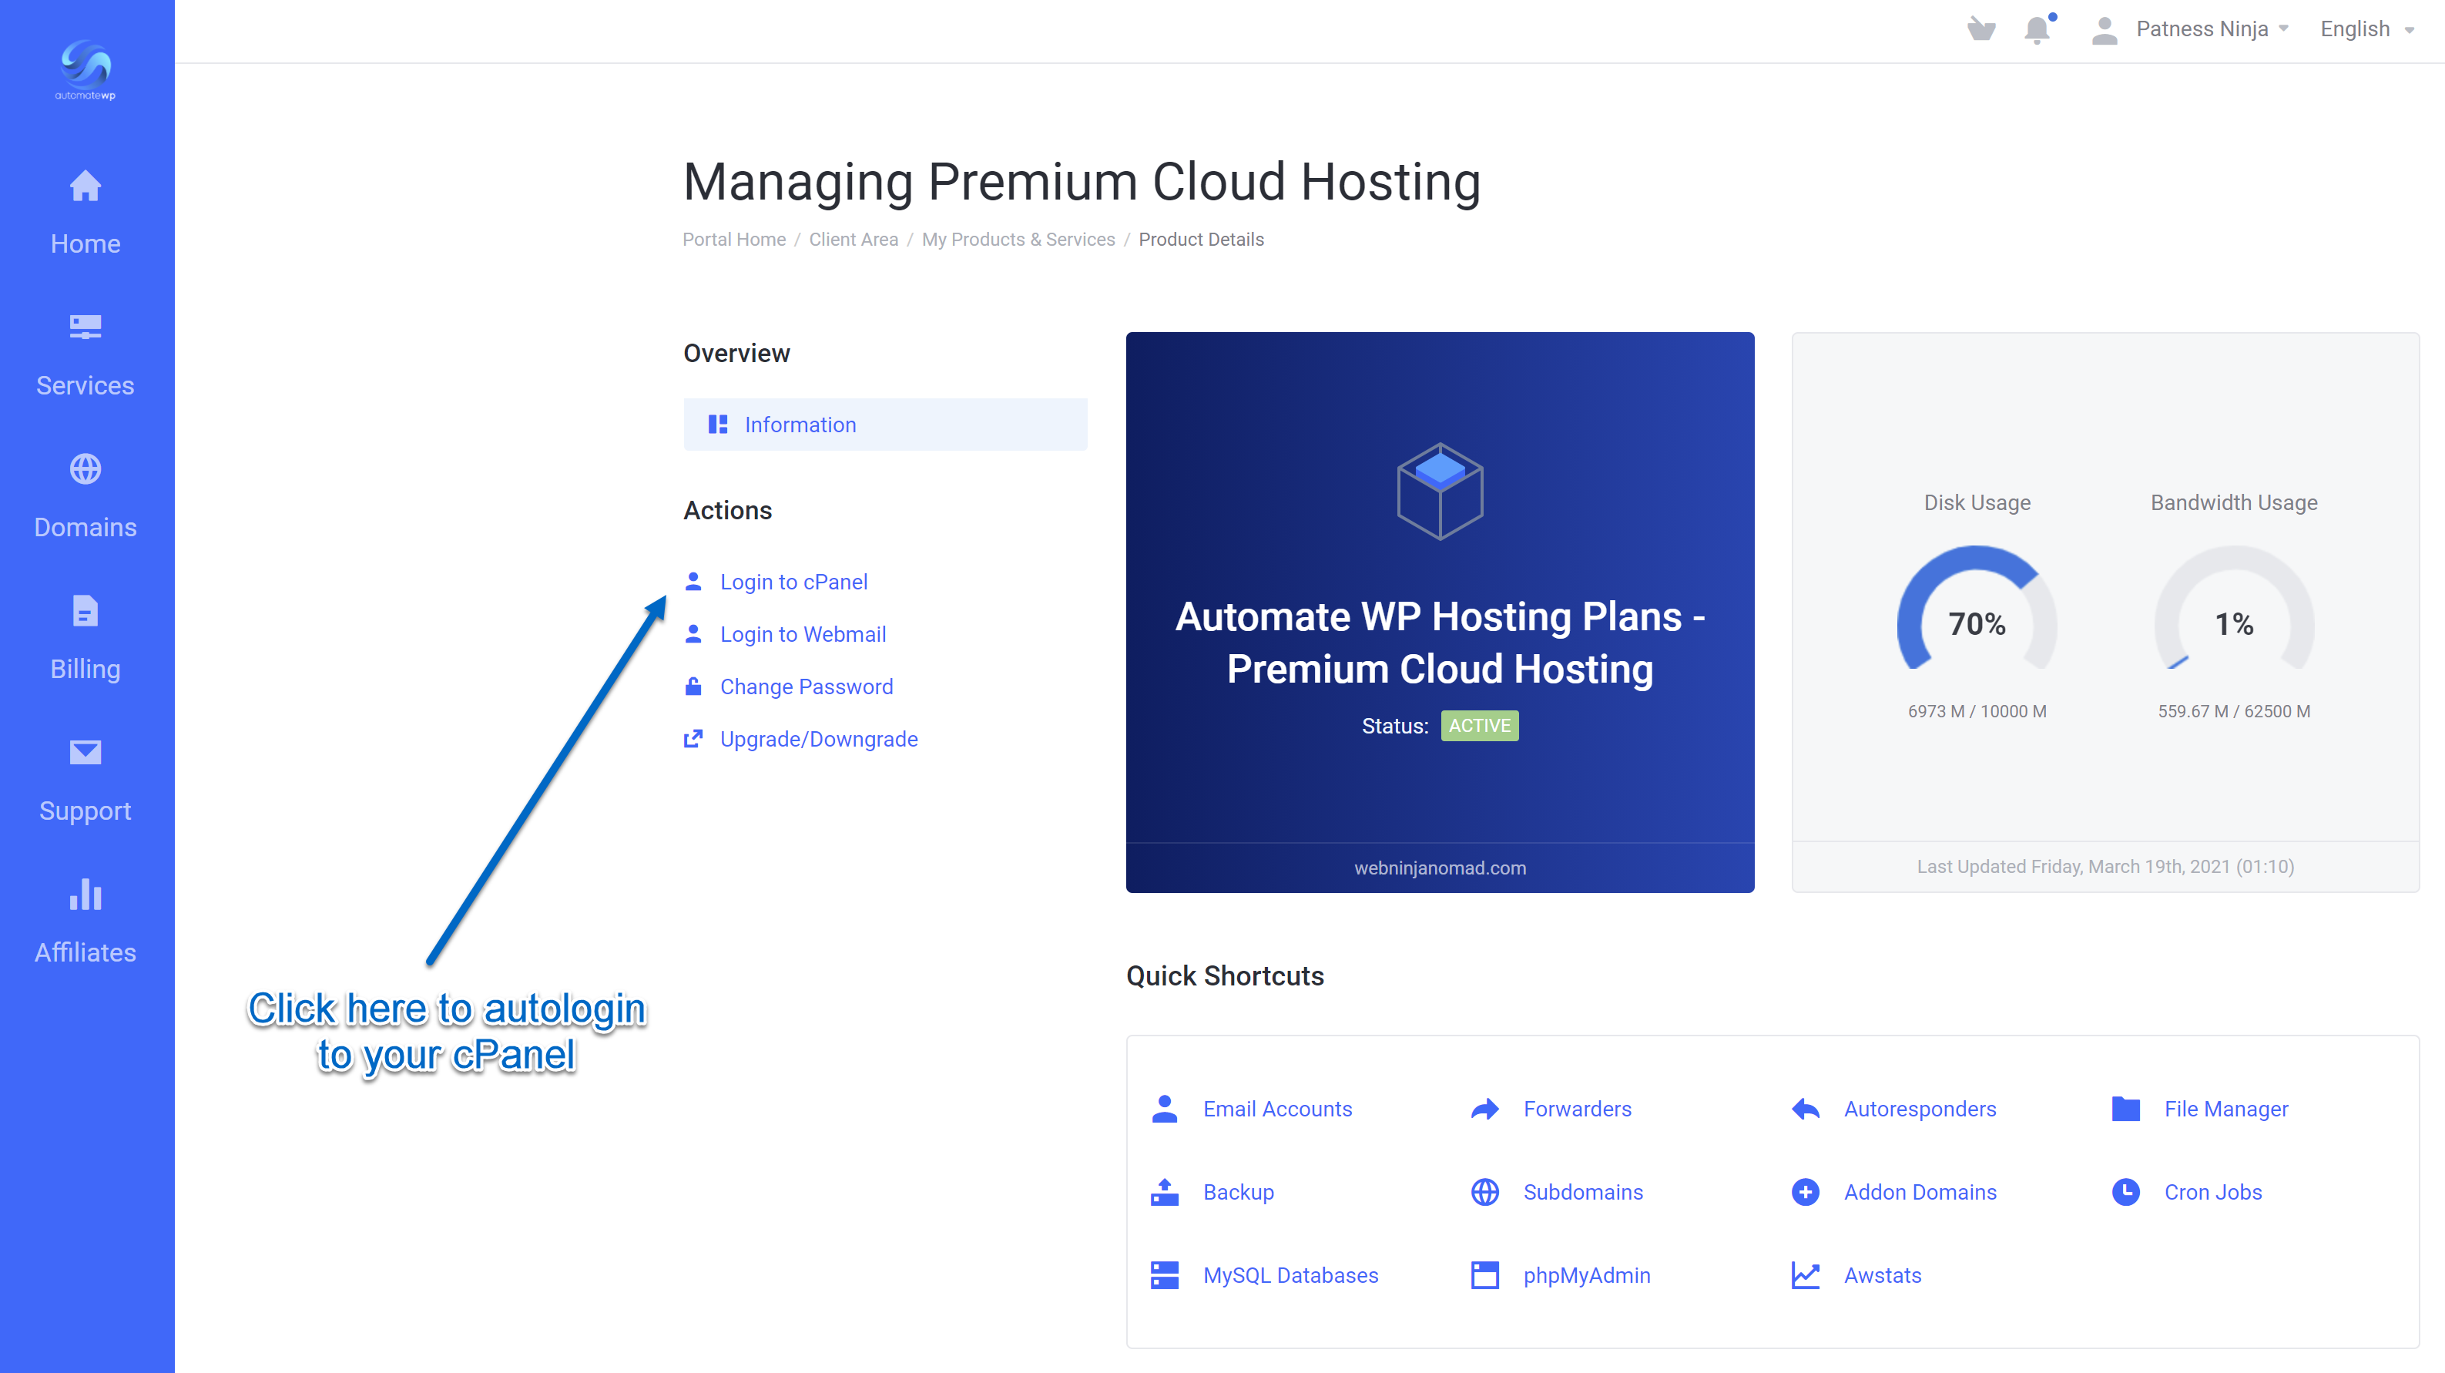Open Client Area breadcrumb
Image resolution: width=2445 pixels, height=1373 pixels.
click(x=854, y=240)
